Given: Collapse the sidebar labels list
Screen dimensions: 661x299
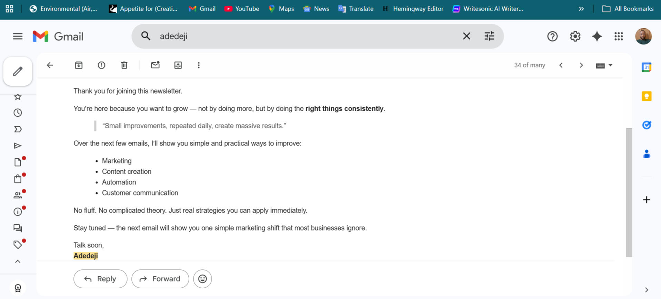Looking at the screenshot, I should tap(18, 261).
